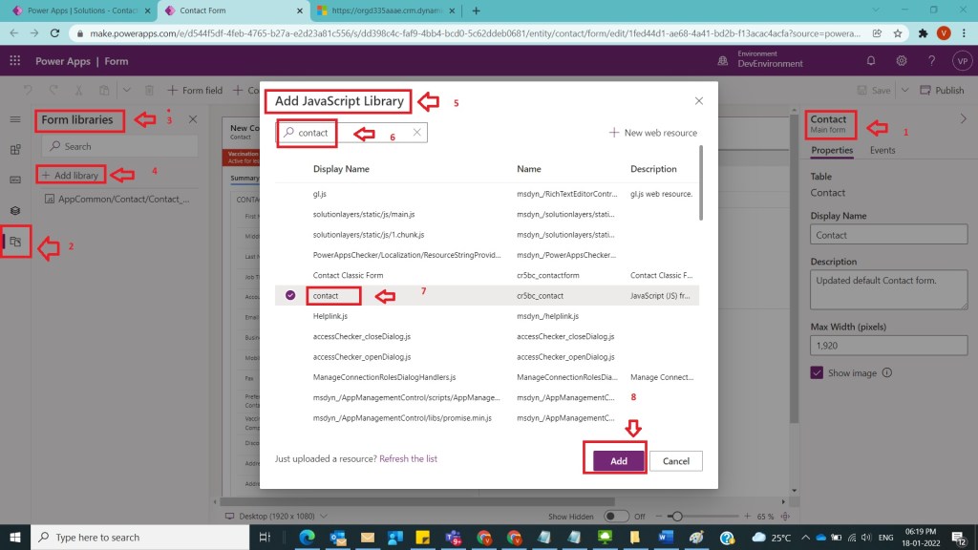Open the notifications bell icon
The width and height of the screenshot is (978, 550).
coord(871,61)
